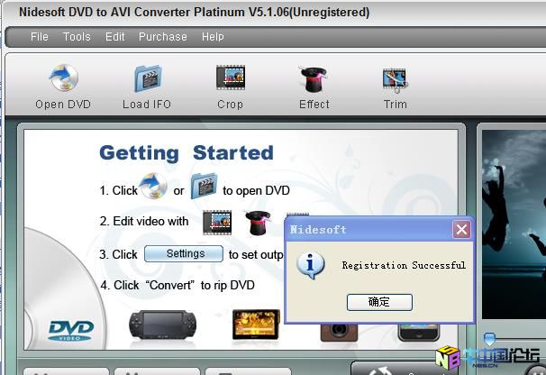Viewport: 546px width, 375px height.
Task: Open the Tools menu
Action: point(77,37)
